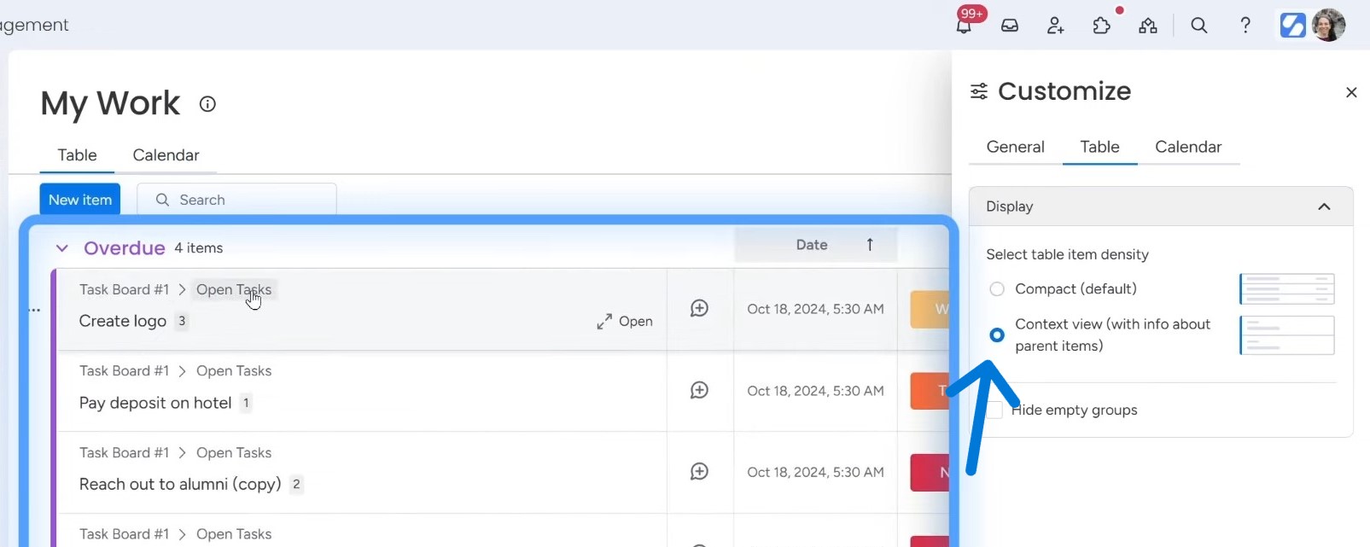This screenshot has height=547, width=1370.
Task: Add update to Pay deposit on hotel
Action: tap(699, 390)
